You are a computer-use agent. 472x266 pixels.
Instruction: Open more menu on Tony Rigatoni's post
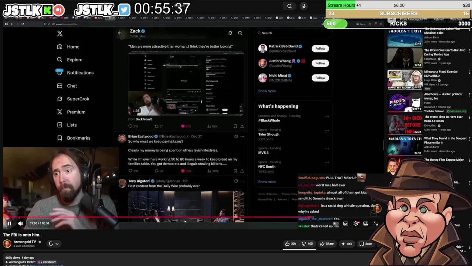click(242, 181)
